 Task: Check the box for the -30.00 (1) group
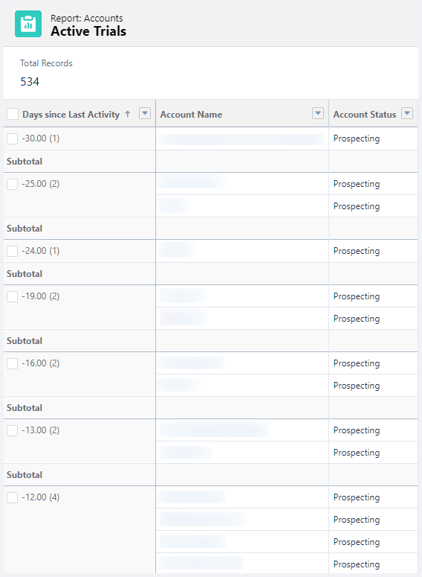pyautogui.click(x=13, y=138)
